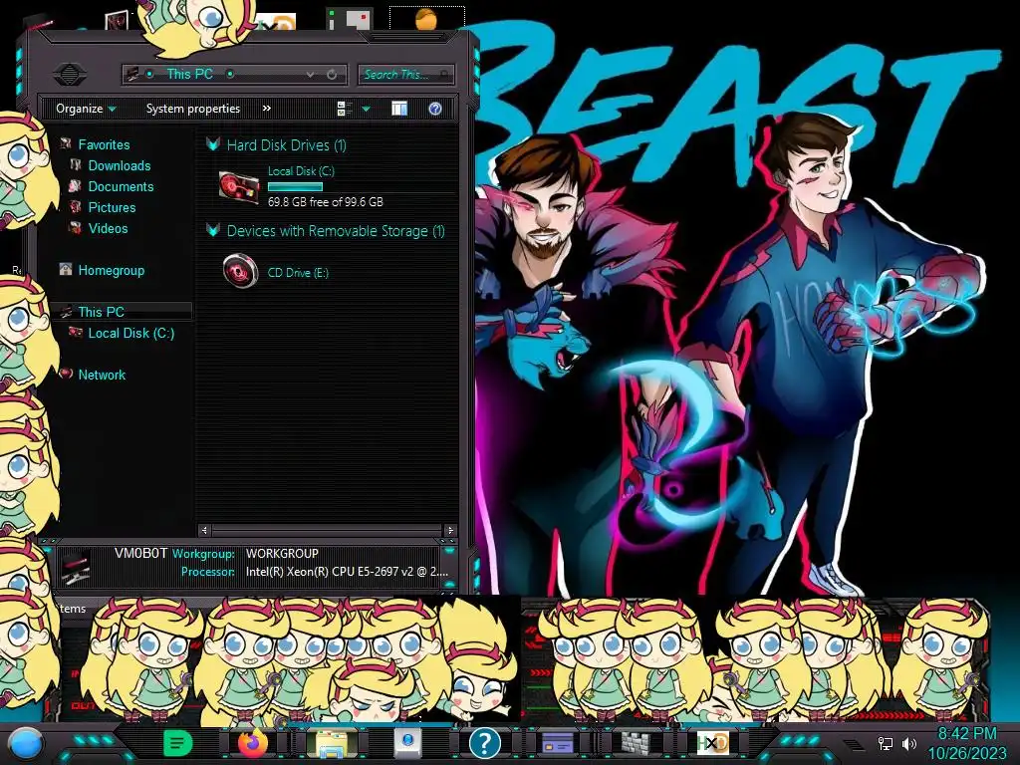Select Homegroup in the navigation pane

112,270
